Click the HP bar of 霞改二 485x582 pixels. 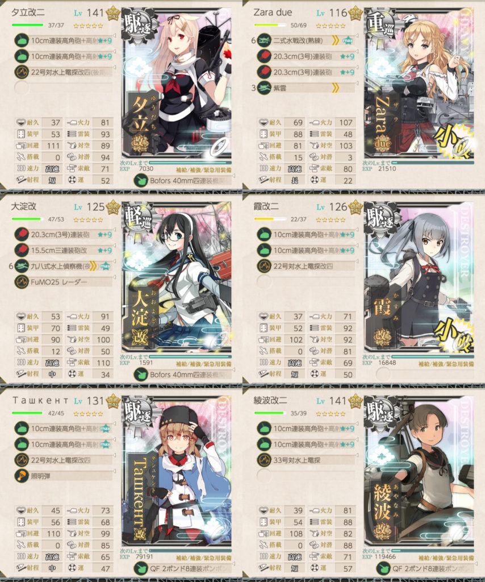[270, 219]
